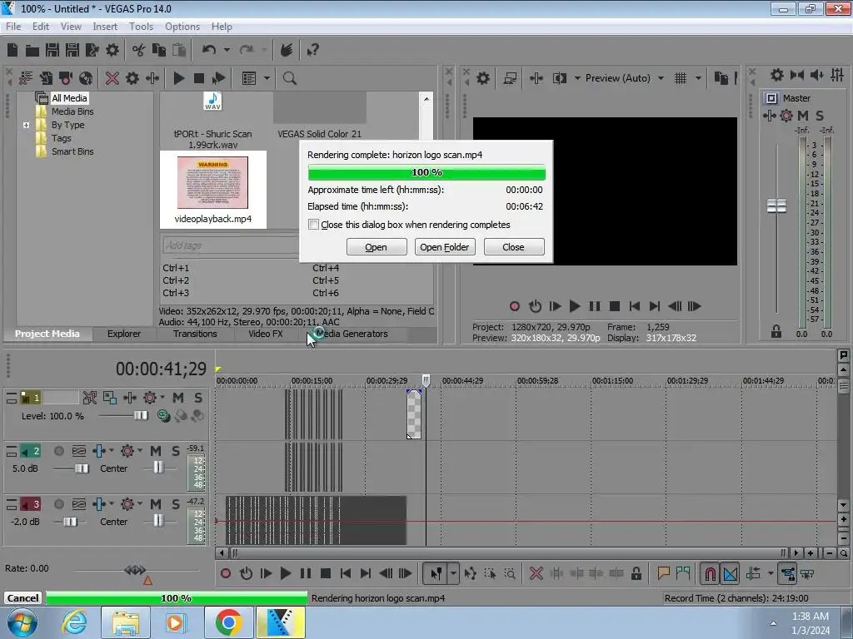Start media preview in Project Media toolbar
Screen dimensions: 853x639
[x=178, y=78]
